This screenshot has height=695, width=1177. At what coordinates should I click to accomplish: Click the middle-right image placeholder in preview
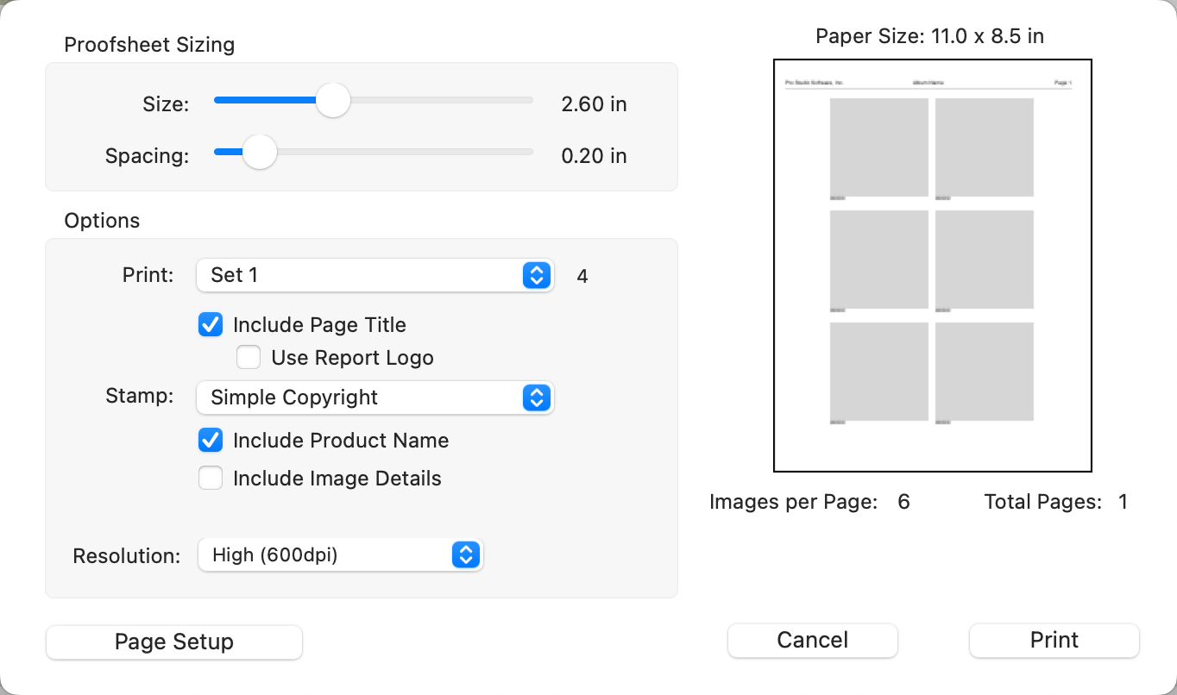985,259
